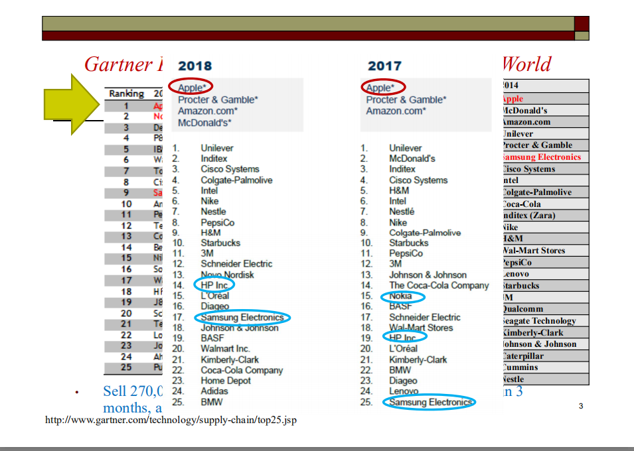Select "Colgate-Palmolive" at 2017 rank 9
Viewport: 634px width, 451px height.
[425, 233]
